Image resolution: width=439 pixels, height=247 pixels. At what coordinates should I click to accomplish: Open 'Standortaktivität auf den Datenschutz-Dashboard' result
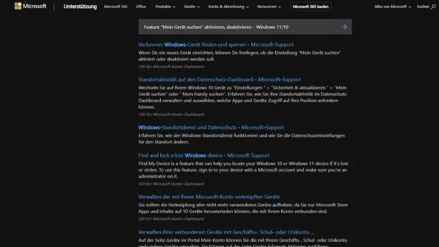click(220, 80)
